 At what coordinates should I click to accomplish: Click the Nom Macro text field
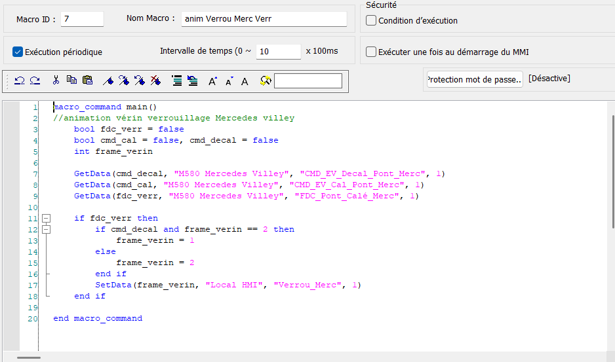(264, 19)
